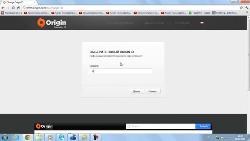The image size is (250, 141).
Task: Click the Origin ID text field
Action: tap(121, 71)
